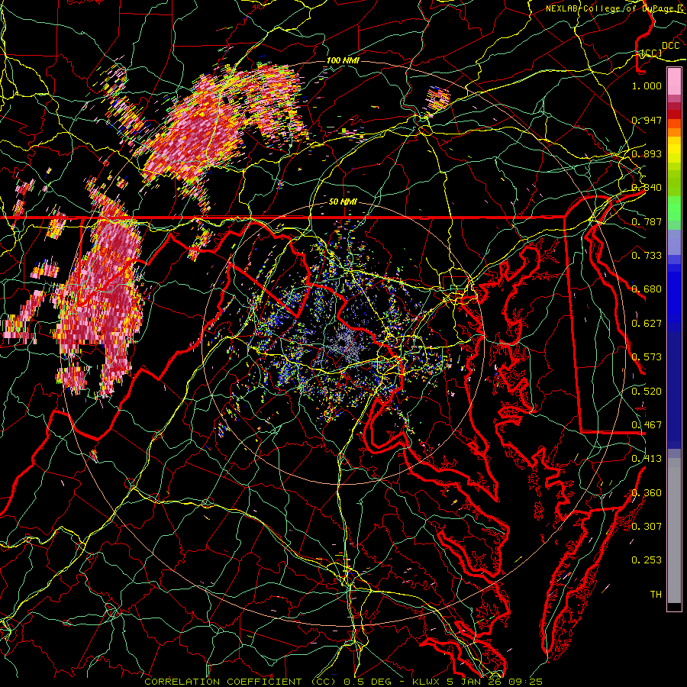Click the 50 NMI range ring label
Viewport: 687px width, 687px height.
(x=343, y=202)
